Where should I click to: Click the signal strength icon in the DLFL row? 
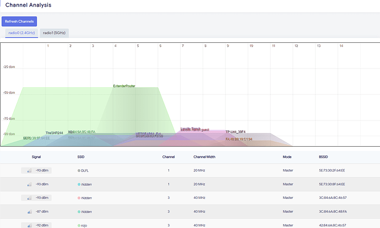[x=29, y=170]
